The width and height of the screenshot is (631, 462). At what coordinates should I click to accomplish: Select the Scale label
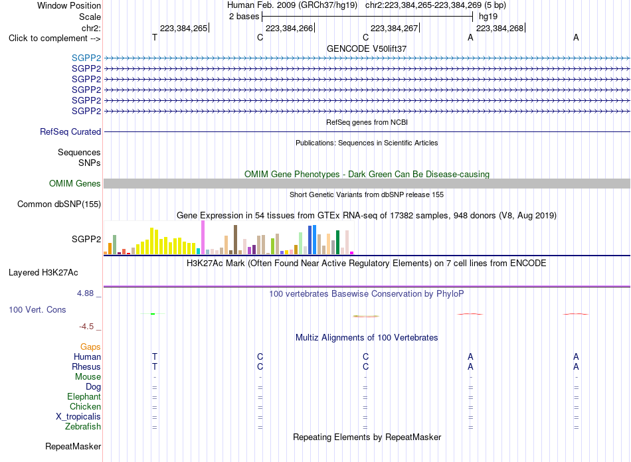point(90,17)
